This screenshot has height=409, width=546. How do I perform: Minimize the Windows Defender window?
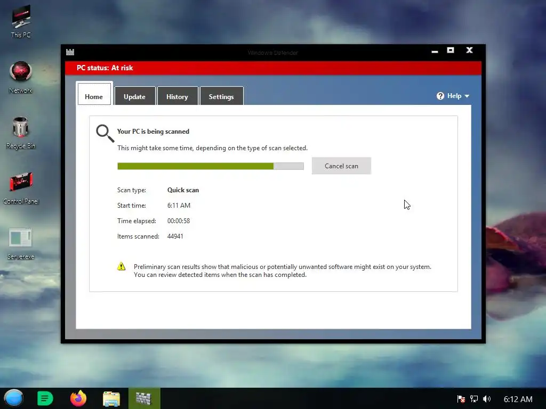(x=435, y=51)
